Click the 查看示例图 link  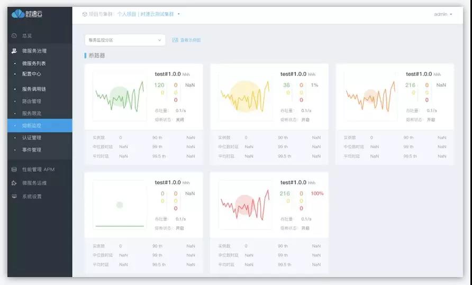tap(190, 40)
